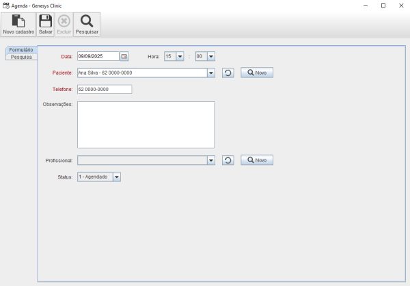Refresh the Profissional list
Image resolution: width=410 pixels, height=286 pixels.
pos(228,160)
